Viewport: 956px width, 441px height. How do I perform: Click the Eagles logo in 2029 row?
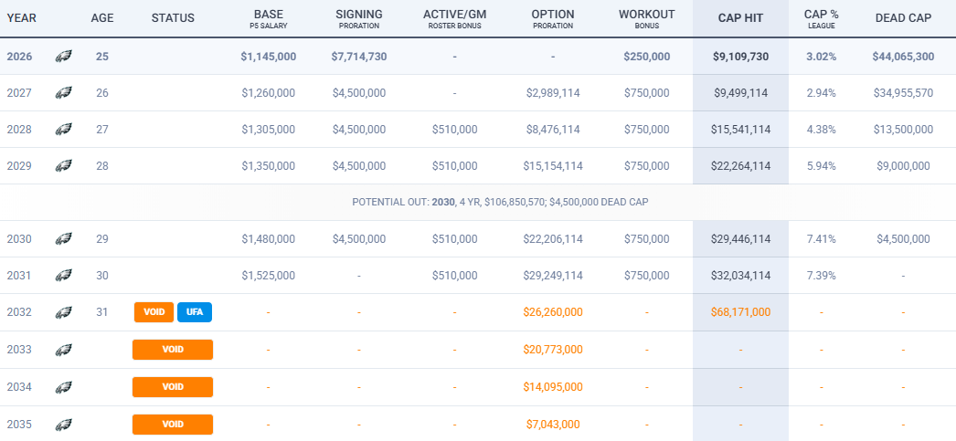coord(63,166)
